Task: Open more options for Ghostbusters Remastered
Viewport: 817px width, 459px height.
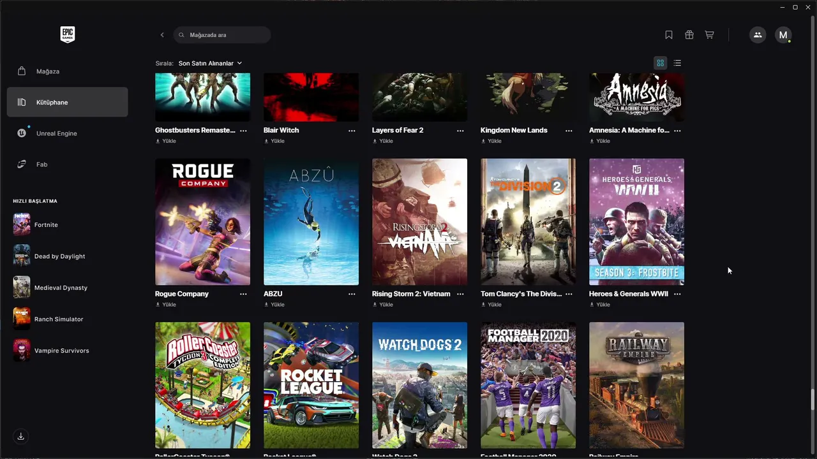Action: 243,130
